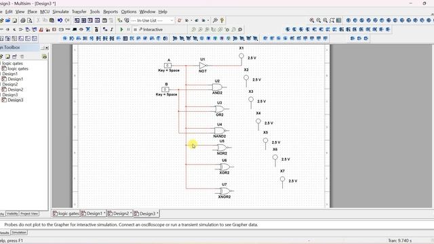Screen dimensions: 434x244
Task: Open the Place menu
Action: 33,12
